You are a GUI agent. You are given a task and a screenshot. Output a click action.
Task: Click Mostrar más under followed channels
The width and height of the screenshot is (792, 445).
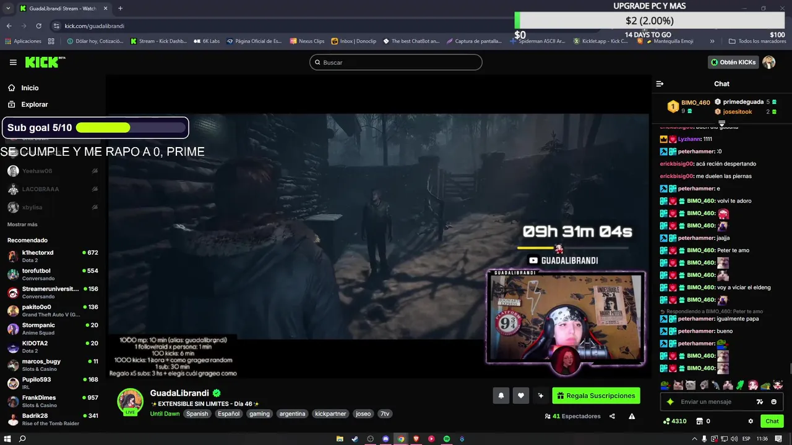(x=22, y=224)
